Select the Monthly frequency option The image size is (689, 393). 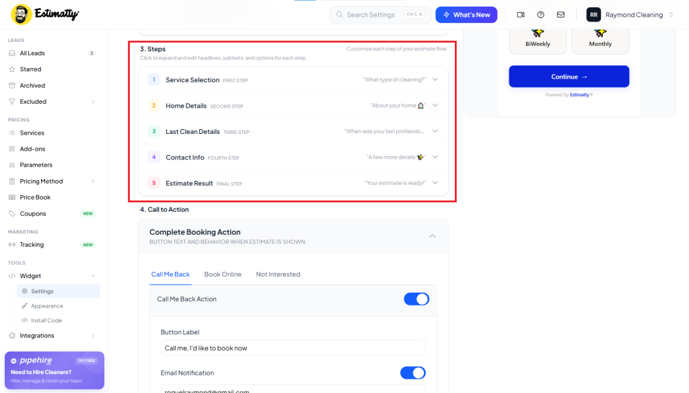pyautogui.click(x=600, y=40)
